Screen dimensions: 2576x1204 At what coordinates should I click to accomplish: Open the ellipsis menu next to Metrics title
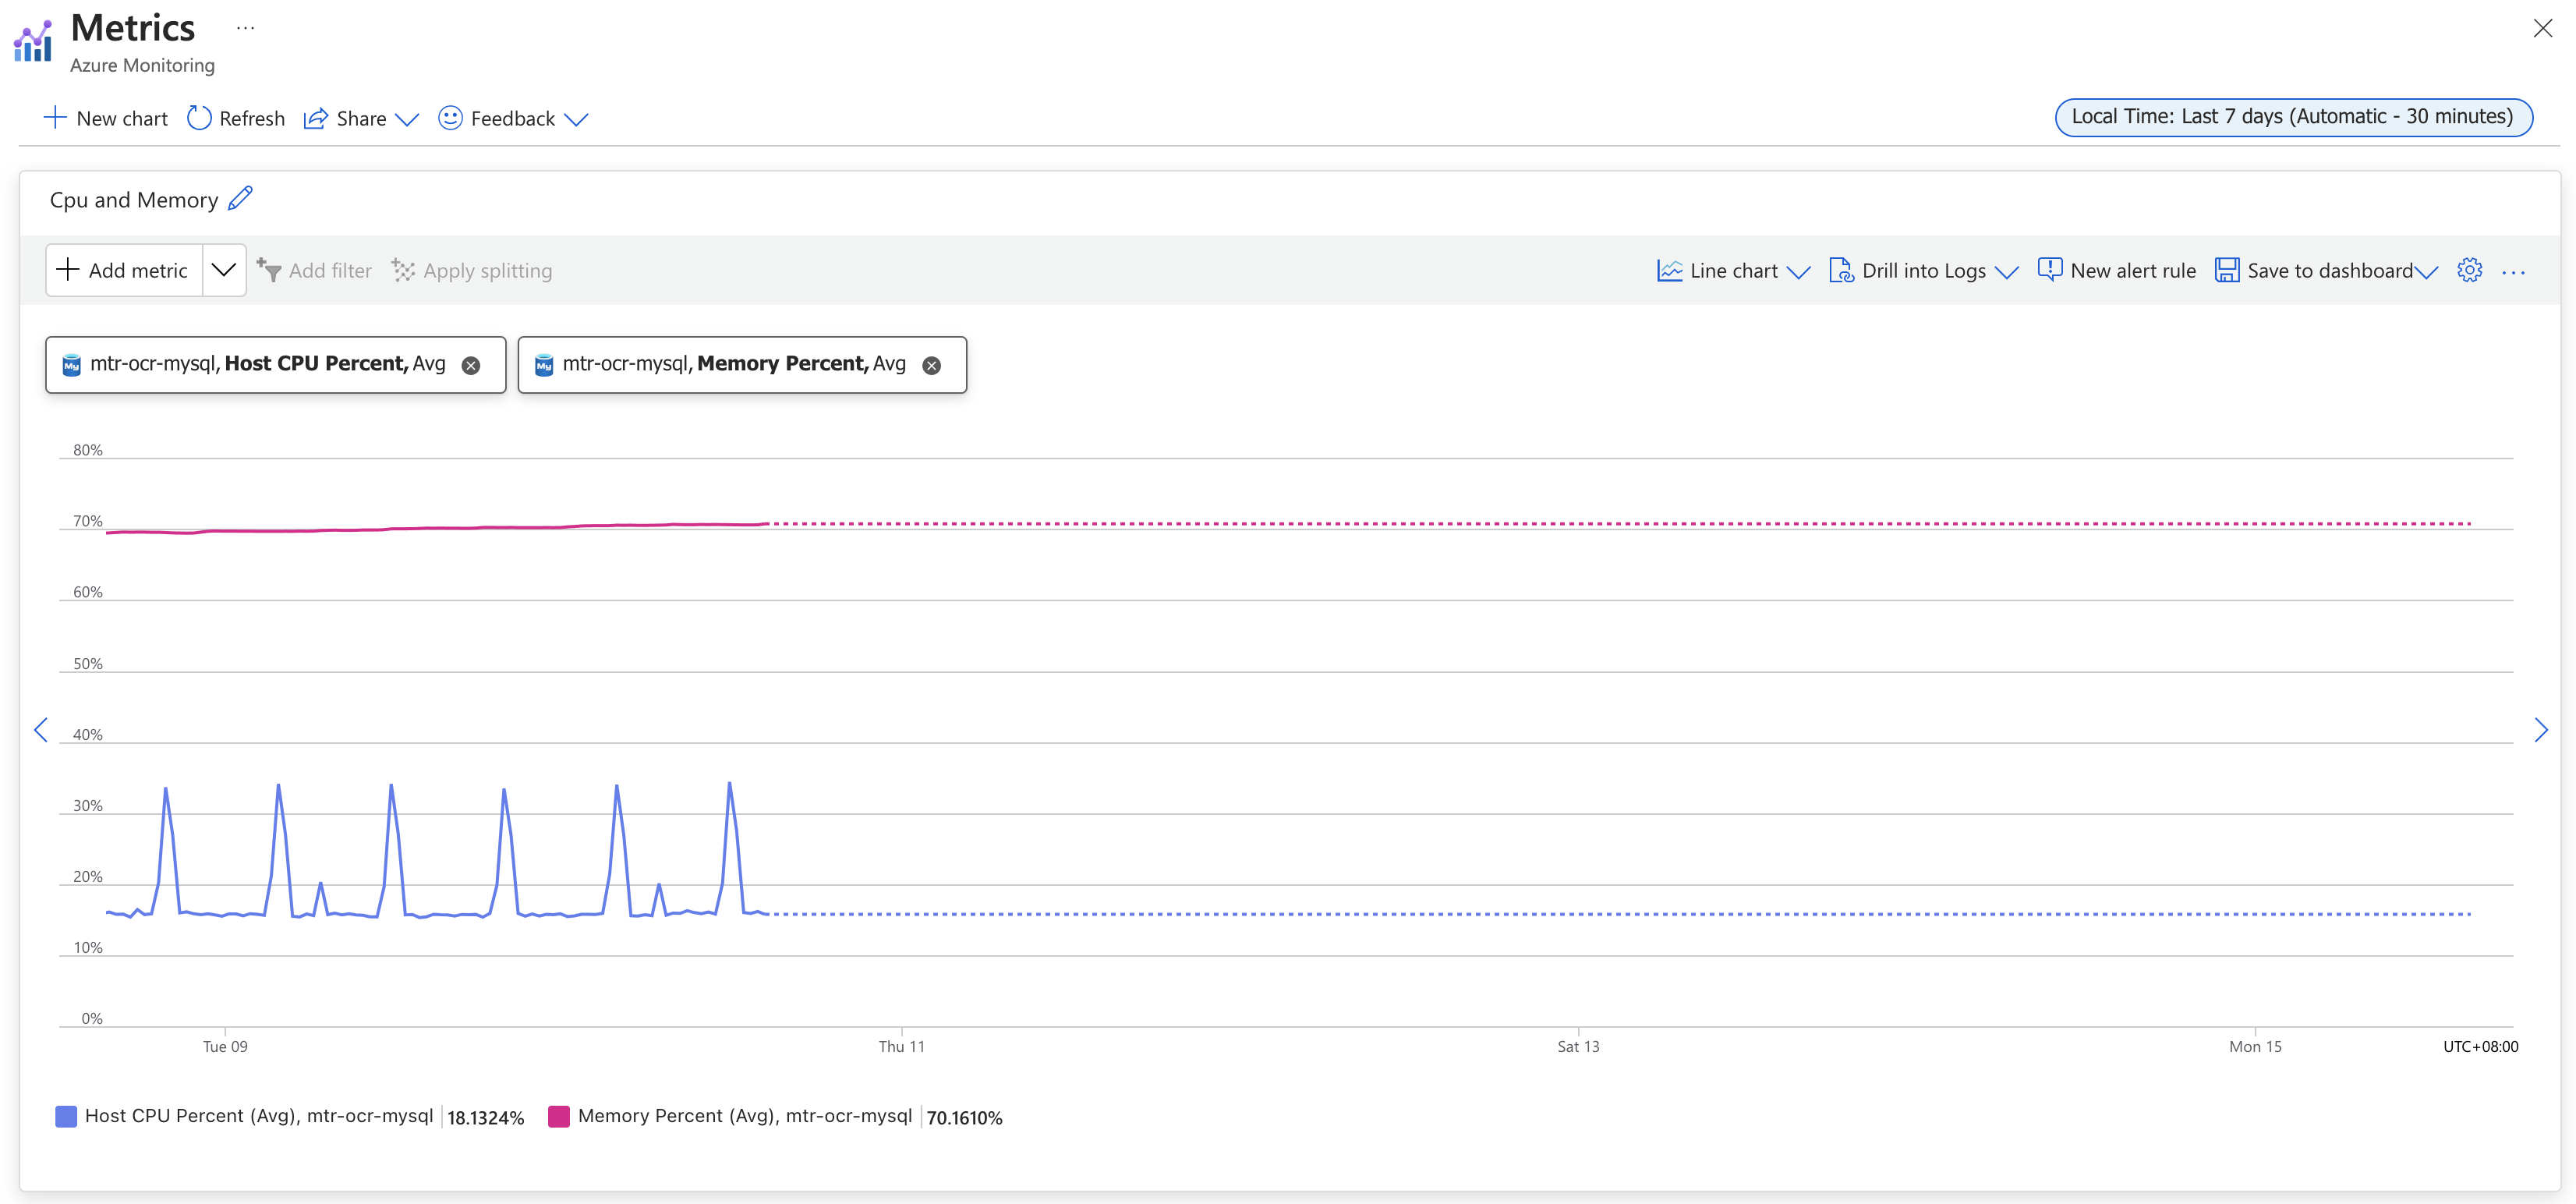point(245,27)
